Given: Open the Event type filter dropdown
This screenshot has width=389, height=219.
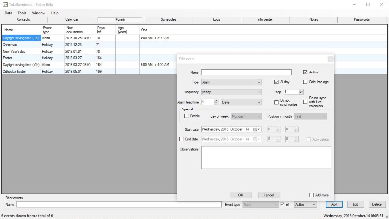Looking at the screenshot, I should coord(260,204).
